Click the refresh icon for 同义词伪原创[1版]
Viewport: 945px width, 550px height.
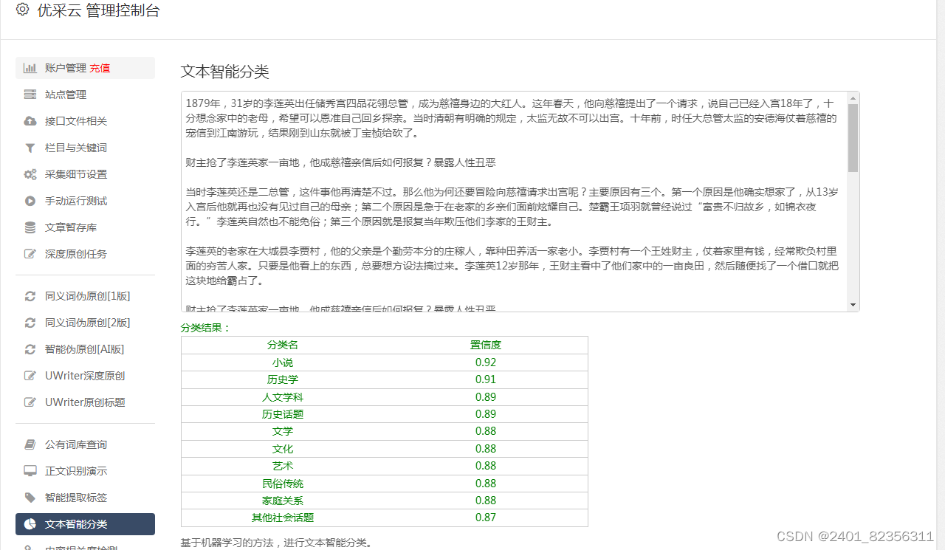coord(30,296)
